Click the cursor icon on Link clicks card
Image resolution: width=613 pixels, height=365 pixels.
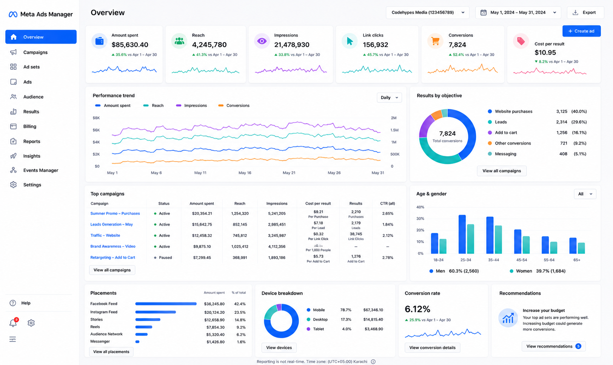pos(350,41)
